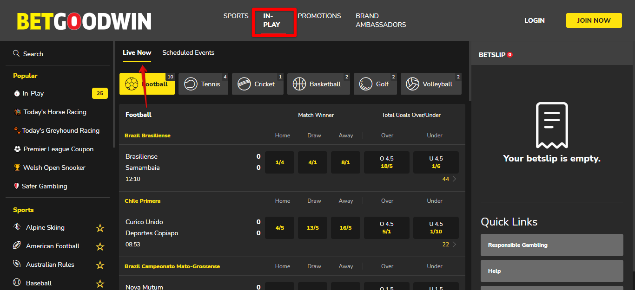Switch to the Scheduled Events tab
This screenshot has width=635, height=290.
pyautogui.click(x=188, y=52)
